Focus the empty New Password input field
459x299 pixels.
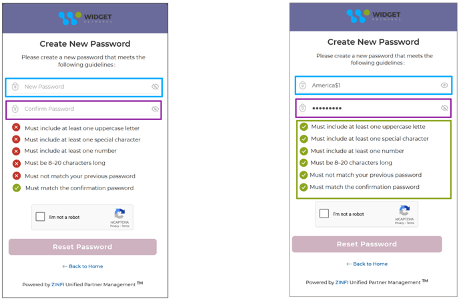click(x=83, y=87)
